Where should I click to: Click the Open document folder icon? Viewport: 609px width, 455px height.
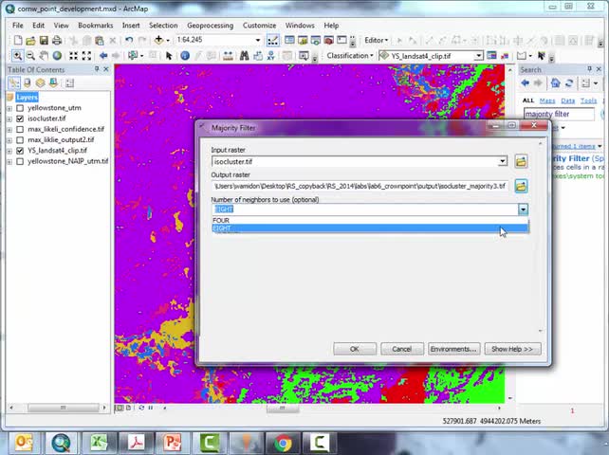coord(30,40)
